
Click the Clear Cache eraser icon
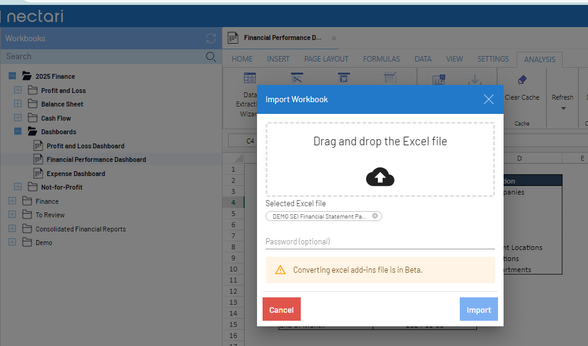[521, 80]
